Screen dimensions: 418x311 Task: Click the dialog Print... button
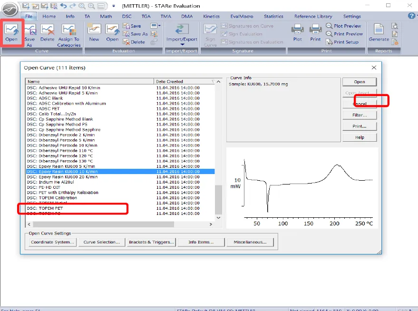coord(360,126)
